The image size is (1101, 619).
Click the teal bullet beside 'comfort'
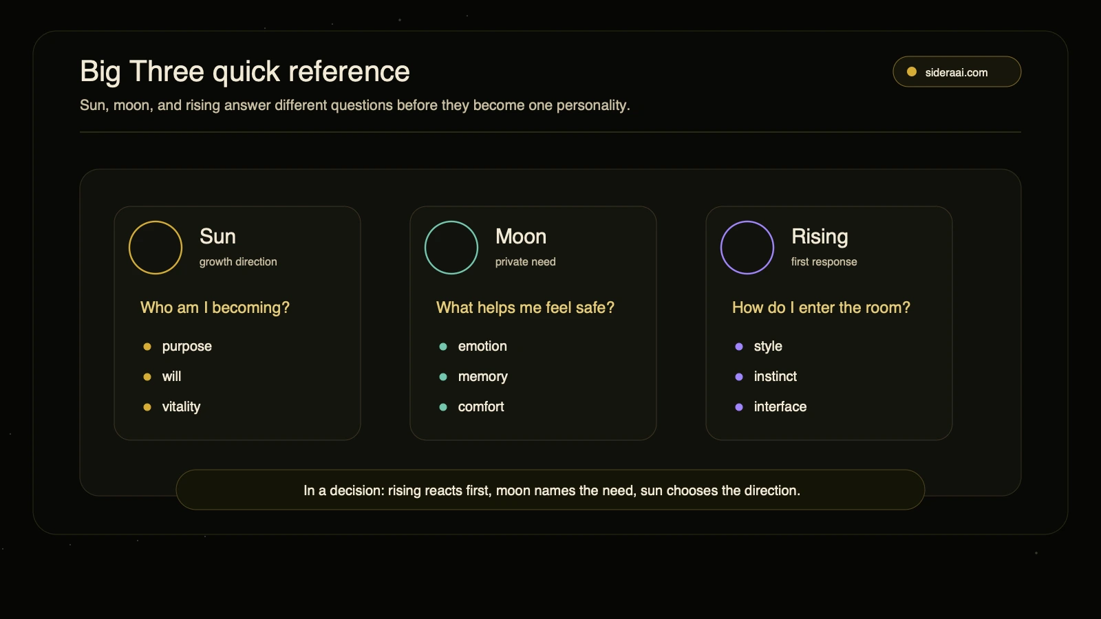click(x=443, y=407)
